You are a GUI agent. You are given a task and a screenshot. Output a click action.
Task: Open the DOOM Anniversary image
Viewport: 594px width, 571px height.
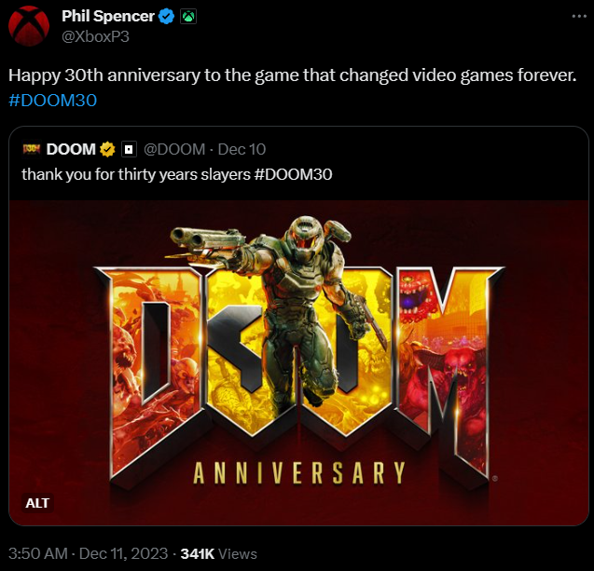[299, 362]
